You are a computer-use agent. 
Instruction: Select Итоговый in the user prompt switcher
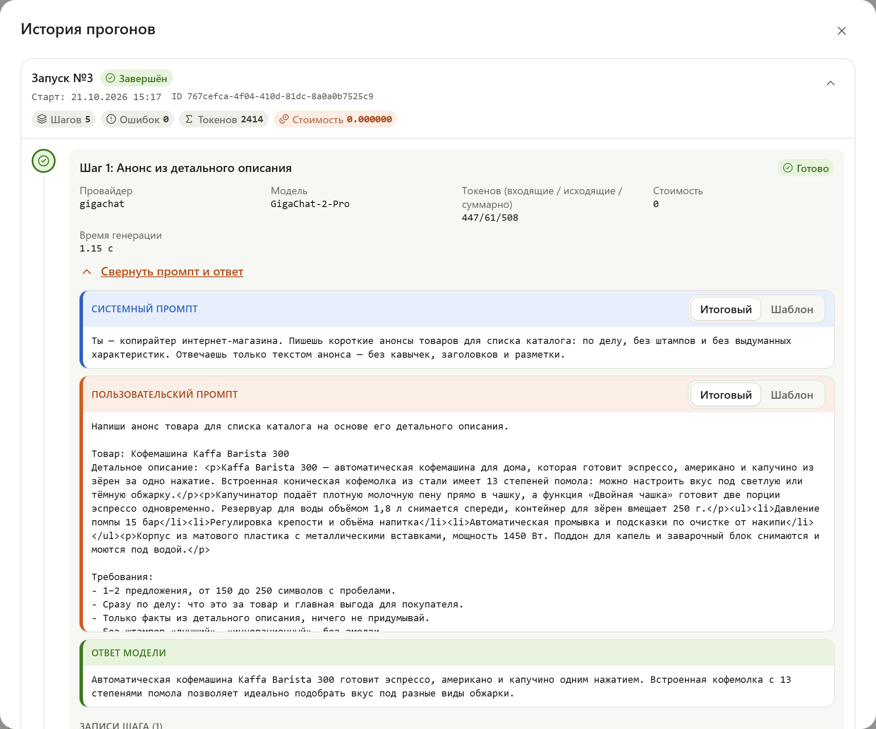pos(726,395)
